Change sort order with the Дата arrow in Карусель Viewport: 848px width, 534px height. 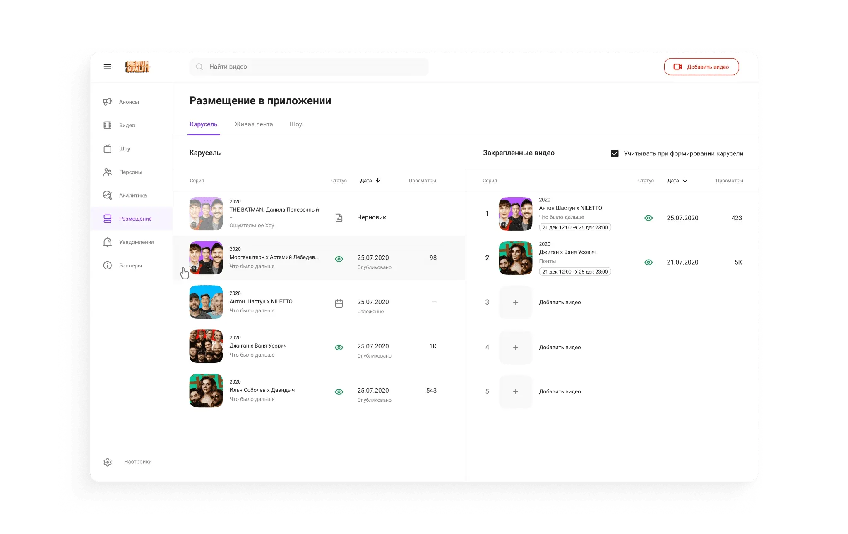point(378,180)
